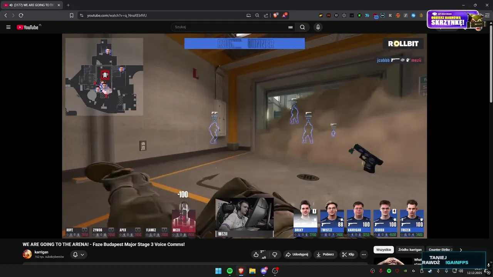This screenshot has width=493, height=277.
Task: Open File Explorer from the taskbar
Action: click(x=252, y=271)
